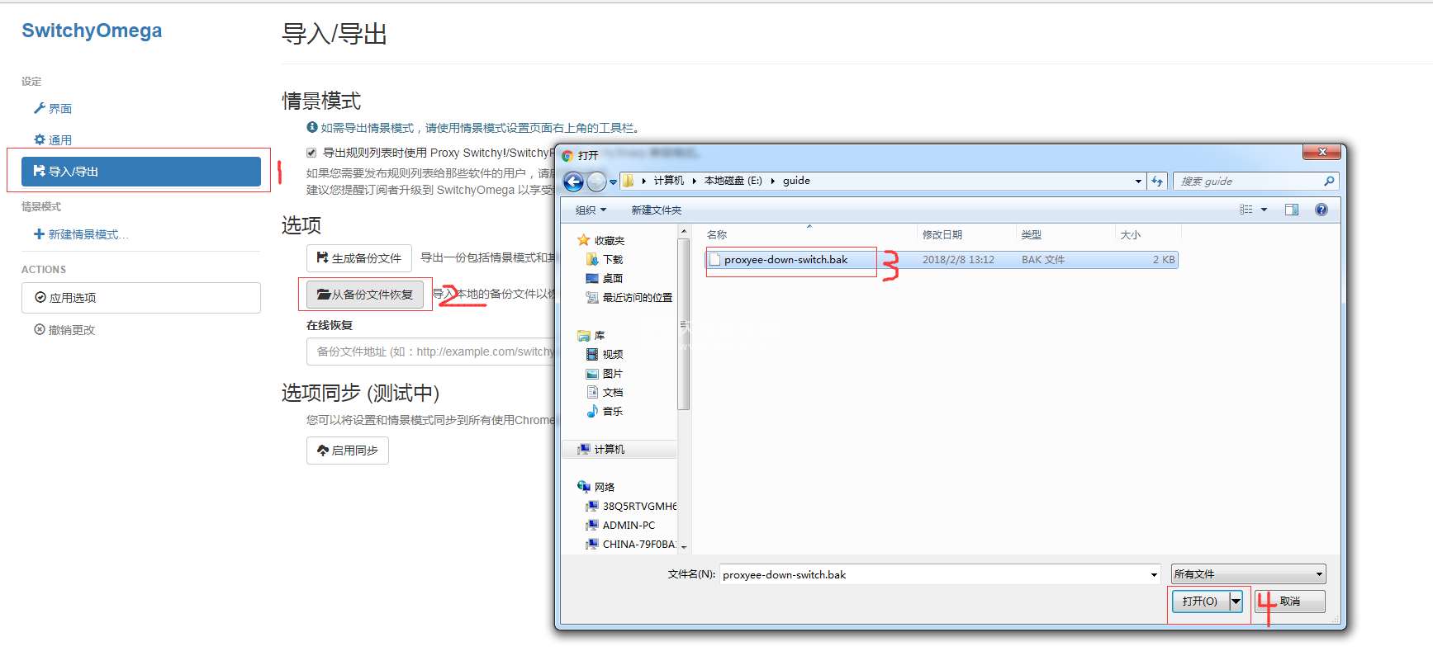Screen dimensions: 1433x670
Task: Click the refresh button beside address bar
Action: click(1157, 182)
